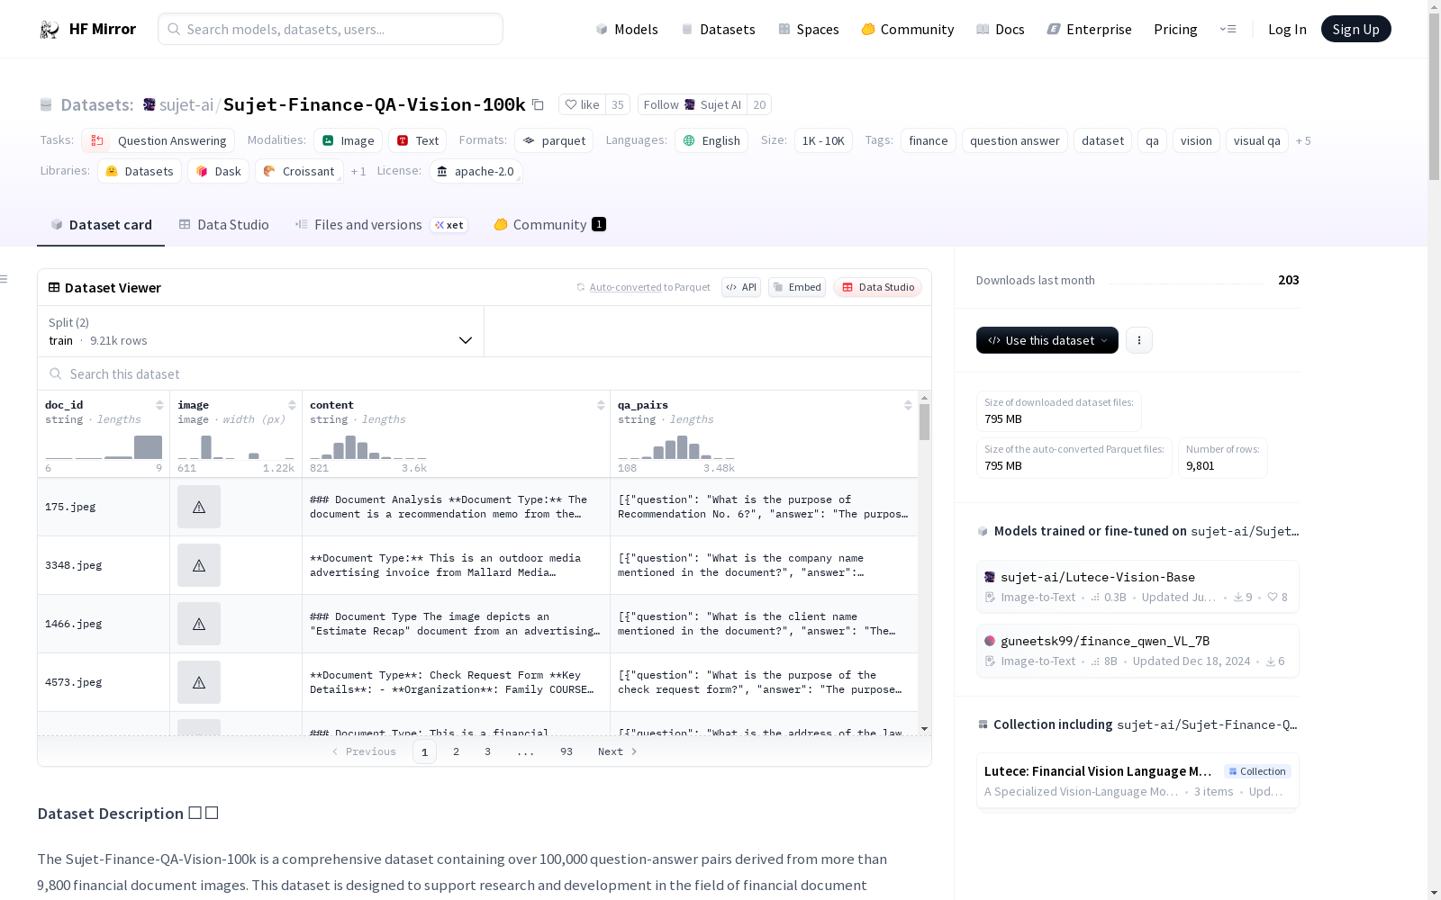Switch to the Files and versions tab
The height and width of the screenshot is (900, 1441).
(381, 225)
